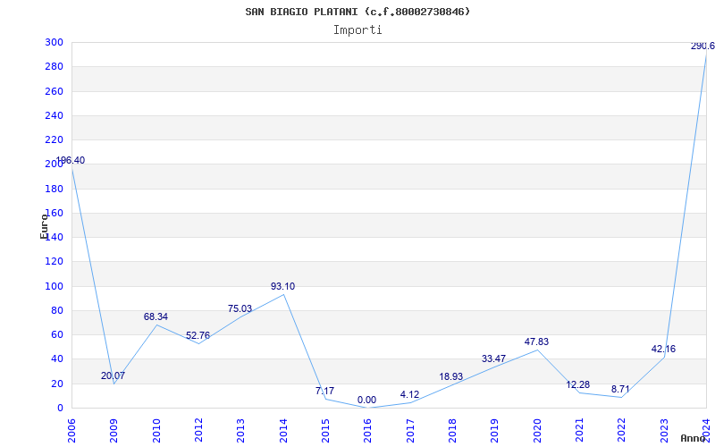Viewport: 715px width, 447px height.
Task: Click the Anno x-axis title
Action: pyautogui.click(x=693, y=438)
